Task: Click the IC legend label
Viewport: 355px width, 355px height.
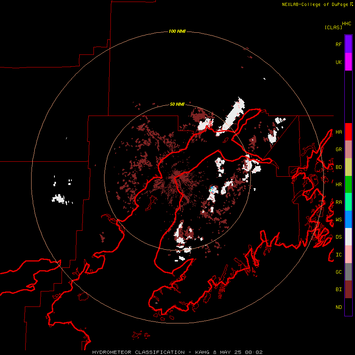Action: pyautogui.click(x=338, y=255)
